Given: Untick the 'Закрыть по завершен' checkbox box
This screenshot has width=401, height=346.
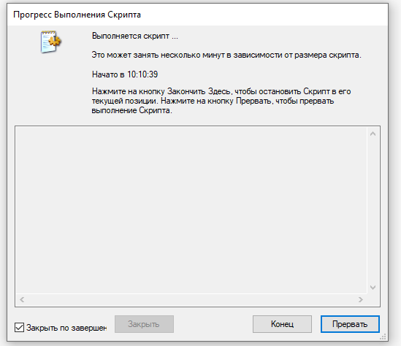Looking at the screenshot, I should coord(19,327).
